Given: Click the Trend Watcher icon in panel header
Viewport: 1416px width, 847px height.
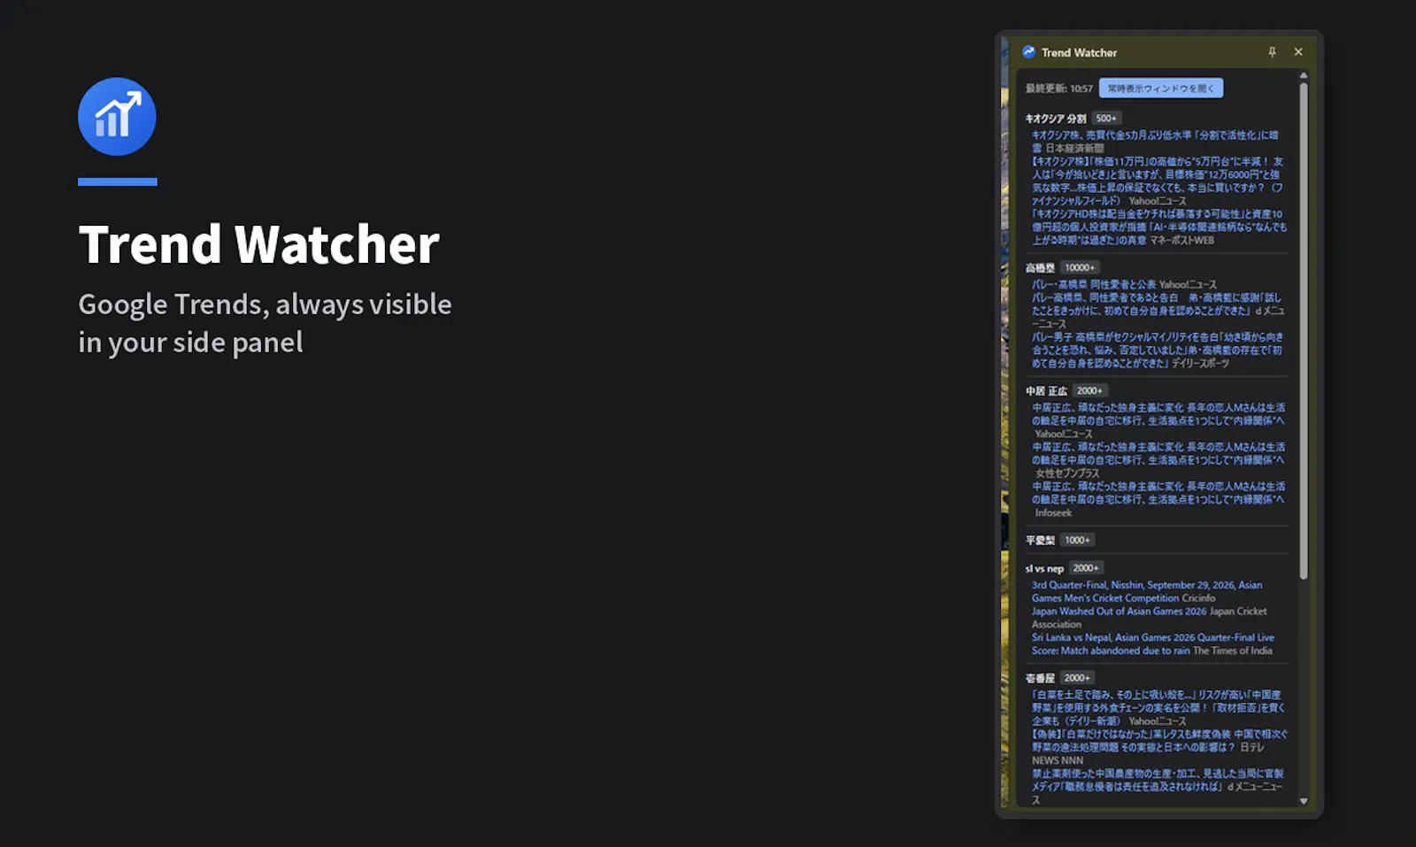Looking at the screenshot, I should [x=1028, y=52].
